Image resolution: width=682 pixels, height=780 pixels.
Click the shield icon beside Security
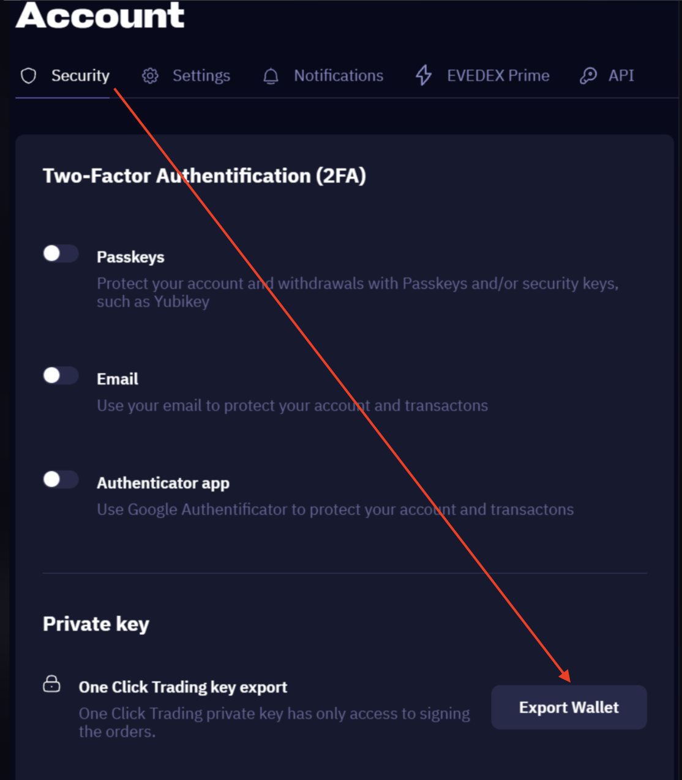[29, 76]
